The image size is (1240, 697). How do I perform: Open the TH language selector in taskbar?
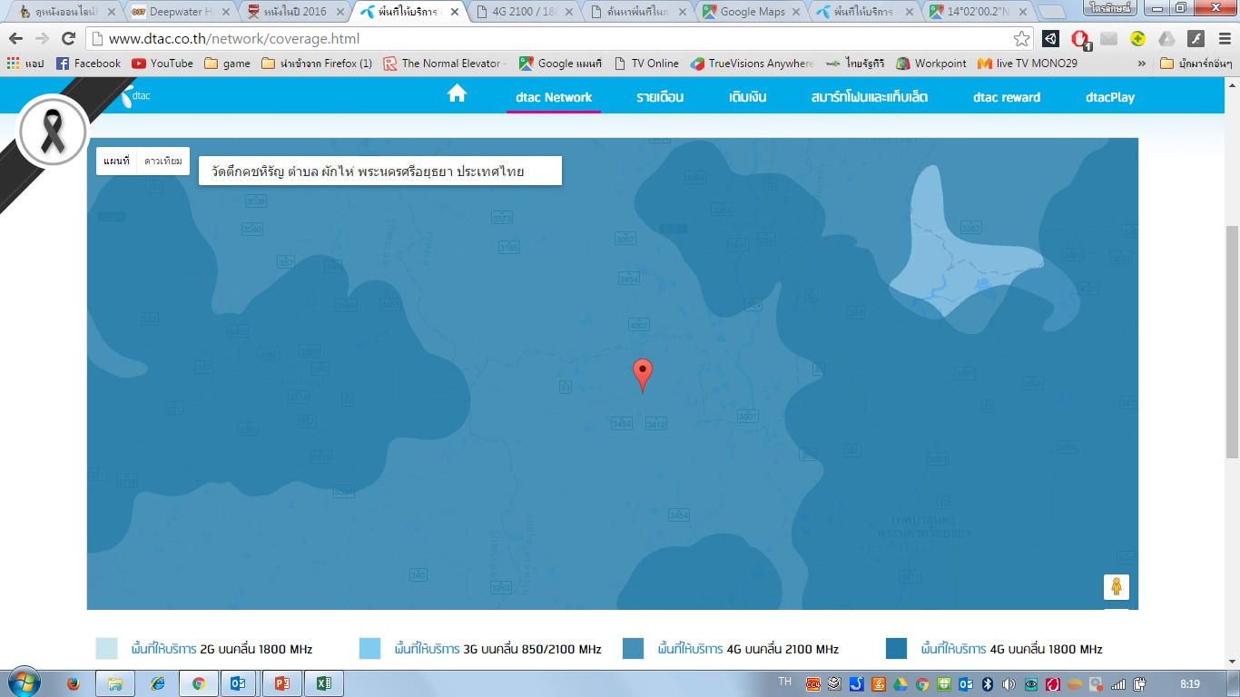[785, 682]
